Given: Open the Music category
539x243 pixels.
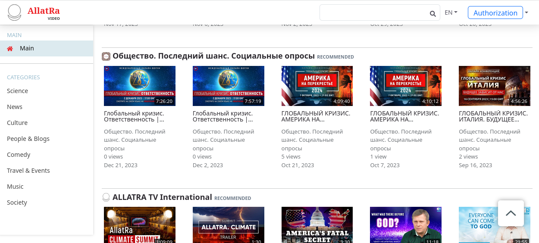Looking at the screenshot, I should tap(15, 187).
